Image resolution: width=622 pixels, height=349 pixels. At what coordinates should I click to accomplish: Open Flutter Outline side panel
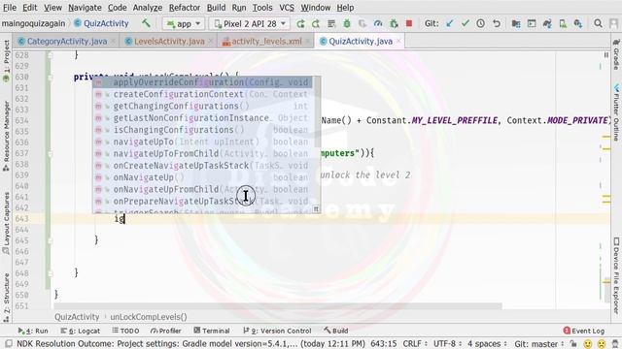point(616,112)
